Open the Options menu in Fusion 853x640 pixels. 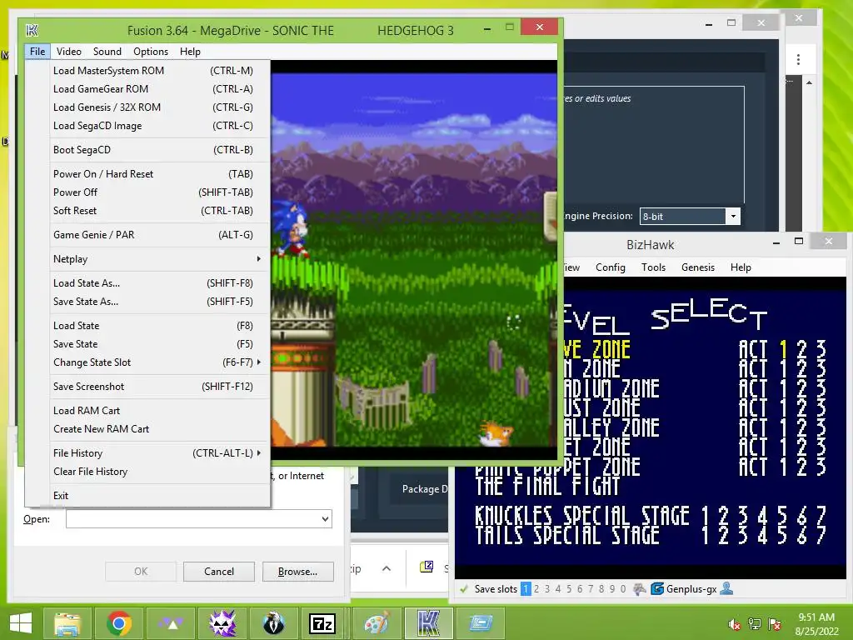pos(151,52)
